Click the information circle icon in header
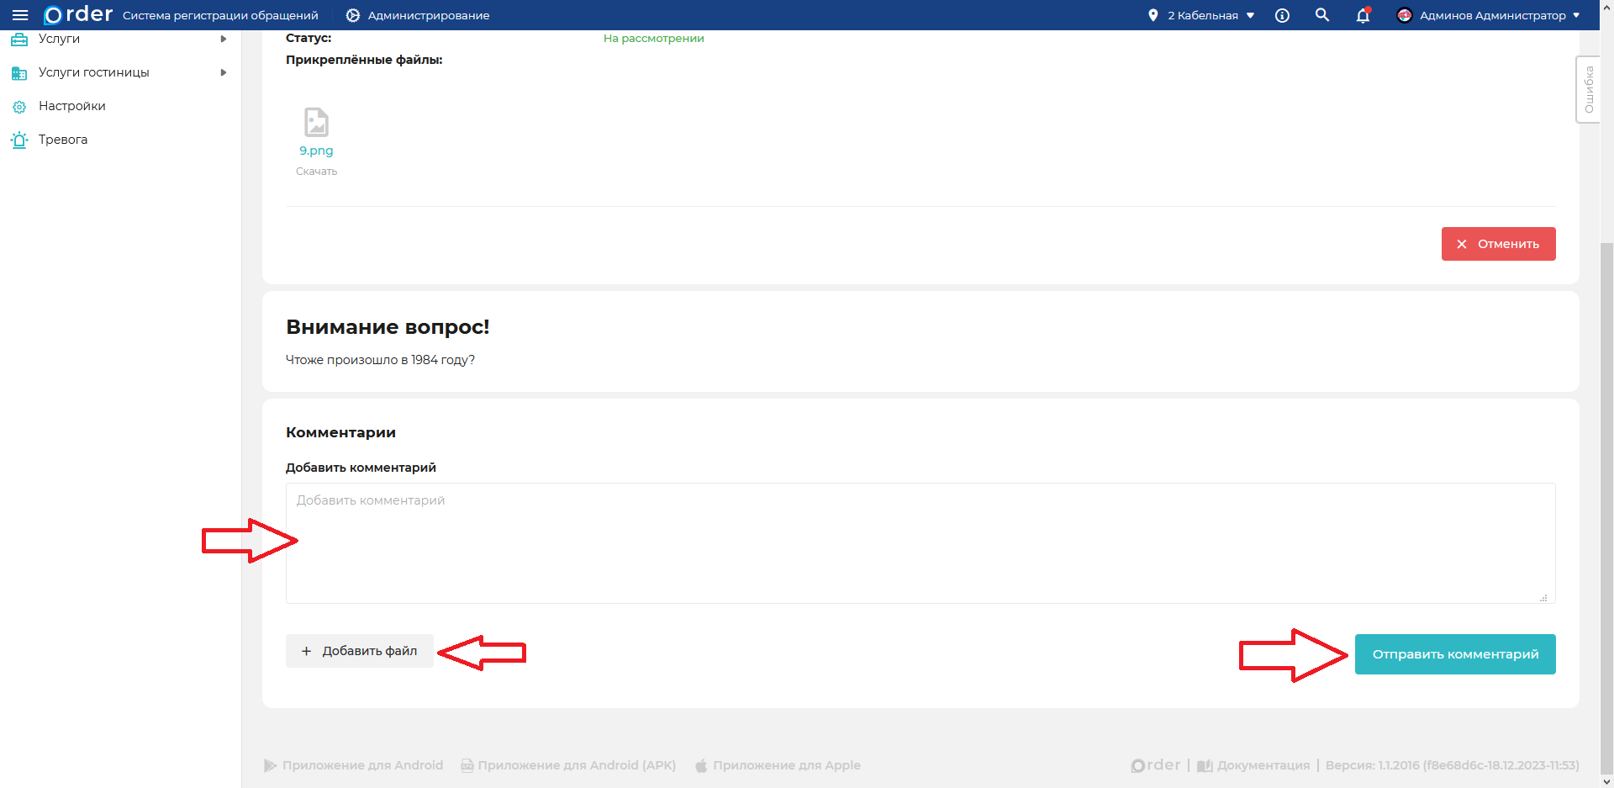Viewport: 1614px width, 788px height. coord(1282,15)
